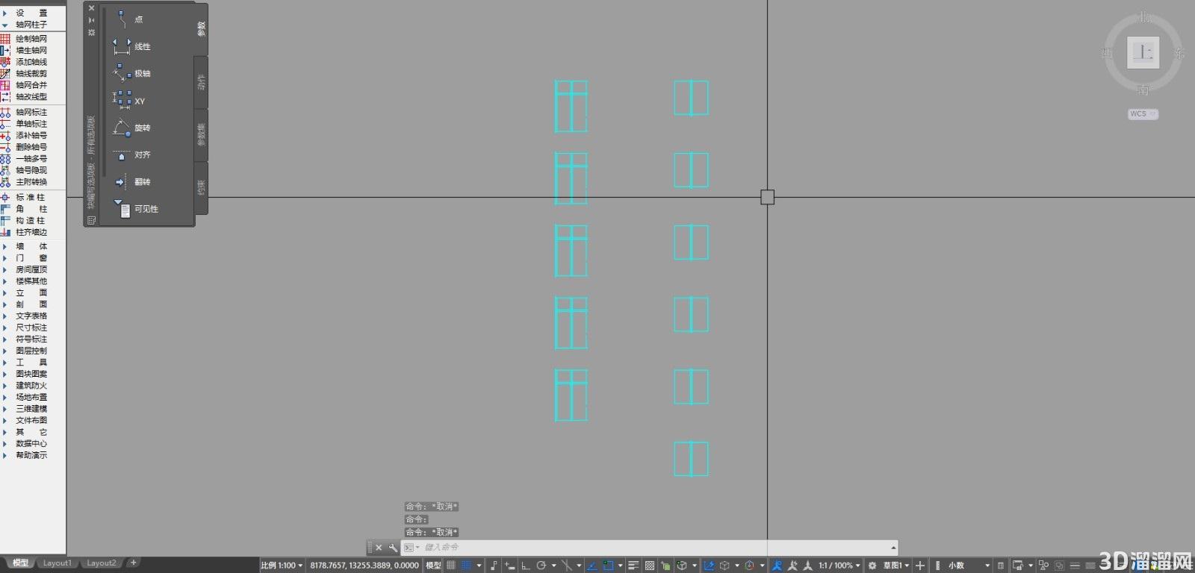Image resolution: width=1195 pixels, height=573 pixels.
Task: Select the XY parameter tool
Action: [x=129, y=100]
